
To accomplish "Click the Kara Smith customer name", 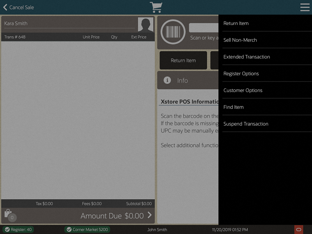I will point(16,23).
